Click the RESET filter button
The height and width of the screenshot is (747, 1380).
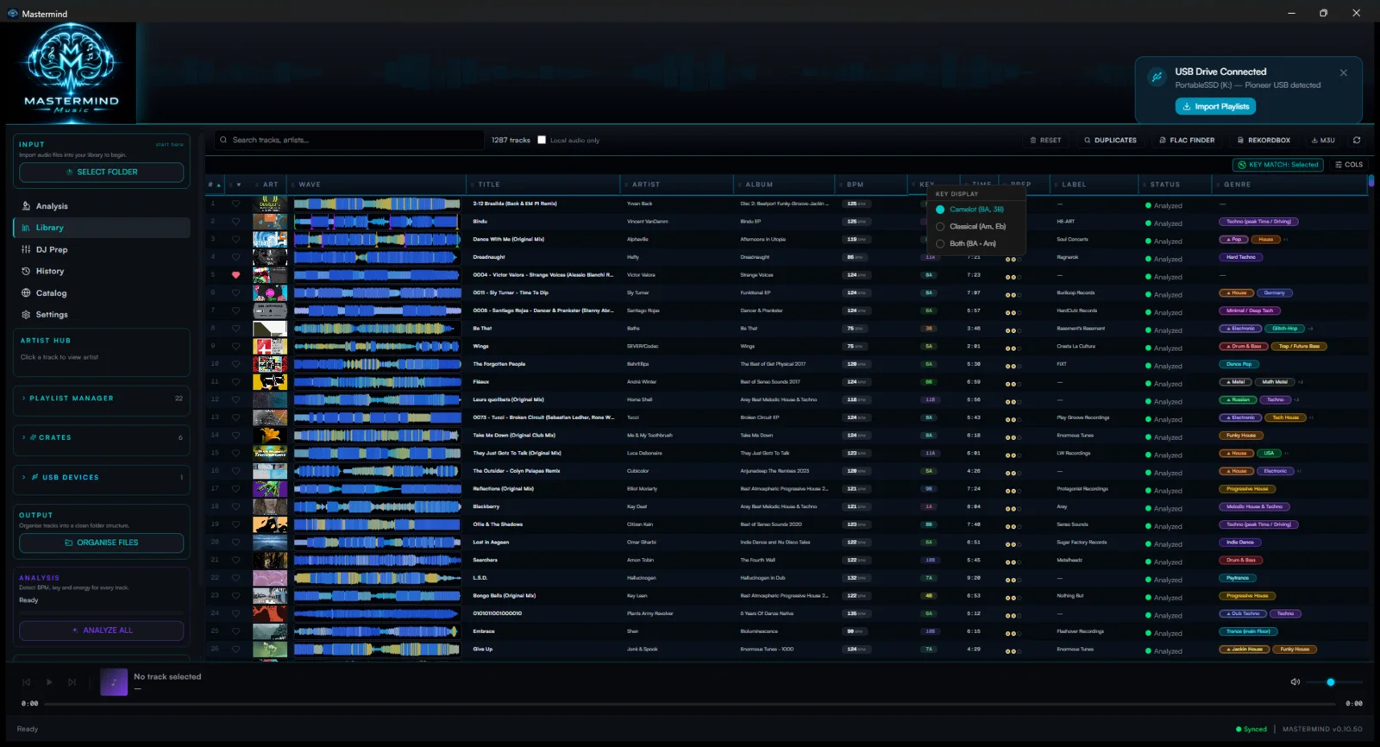(x=1045, y=140)
